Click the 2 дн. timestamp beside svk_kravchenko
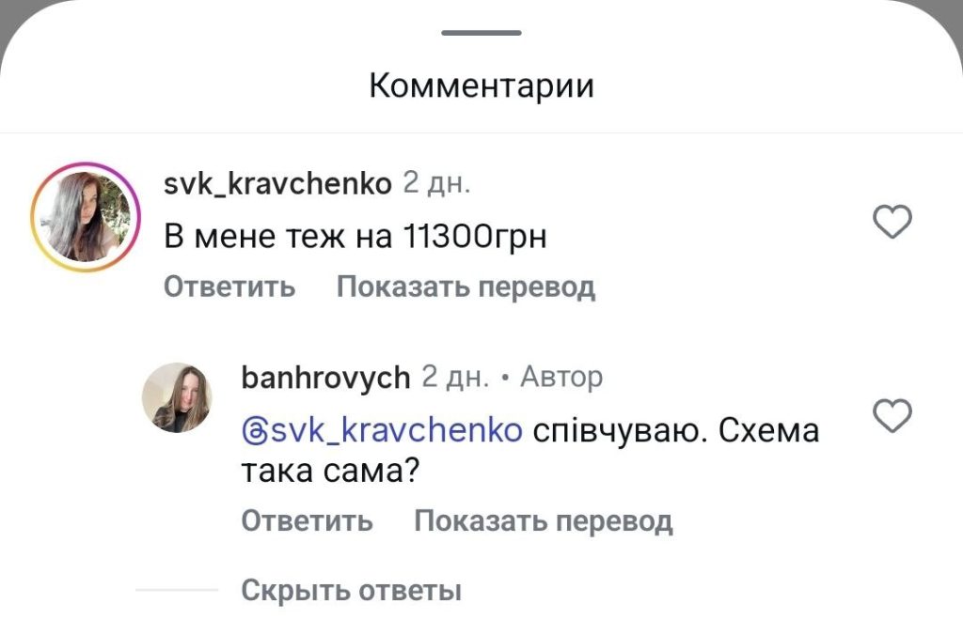 coord(436,183)
